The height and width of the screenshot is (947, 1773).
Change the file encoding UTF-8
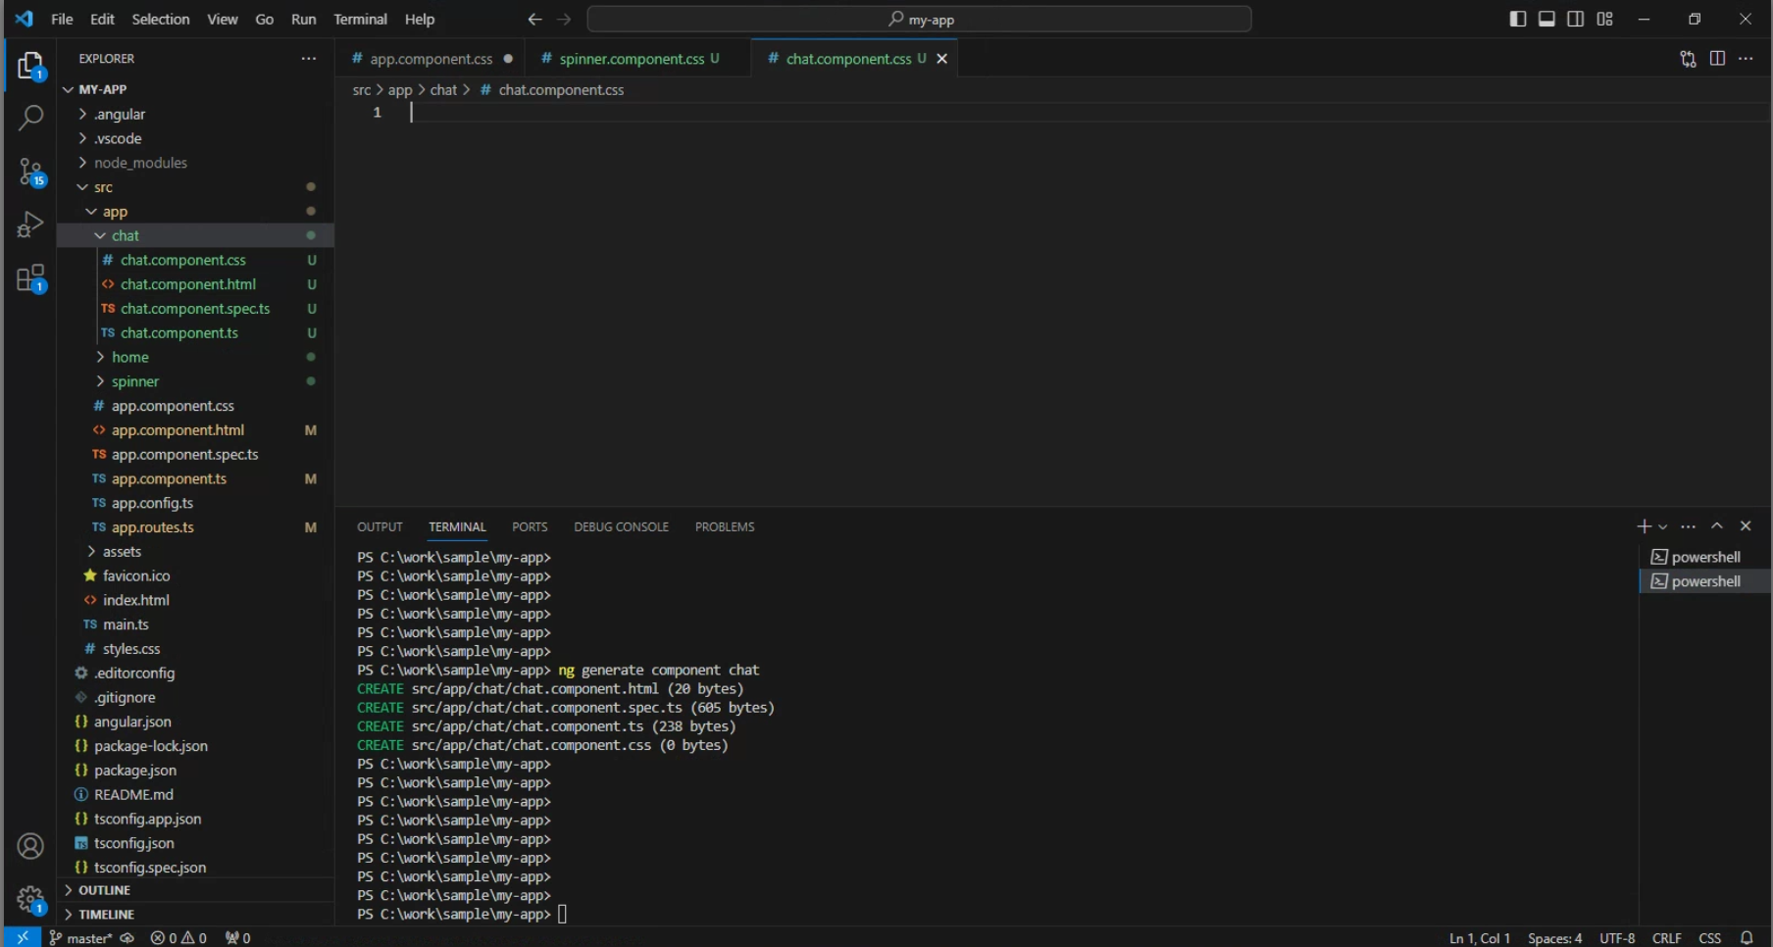click(1617, 938)
